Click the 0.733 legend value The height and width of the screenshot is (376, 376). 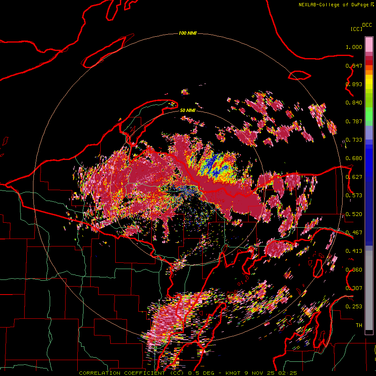(354, 140)
